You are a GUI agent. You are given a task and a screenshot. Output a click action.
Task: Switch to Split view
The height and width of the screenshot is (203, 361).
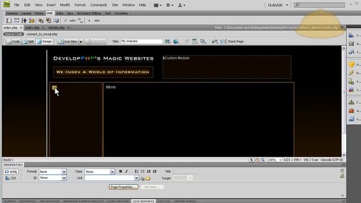(x=28, y=41)
